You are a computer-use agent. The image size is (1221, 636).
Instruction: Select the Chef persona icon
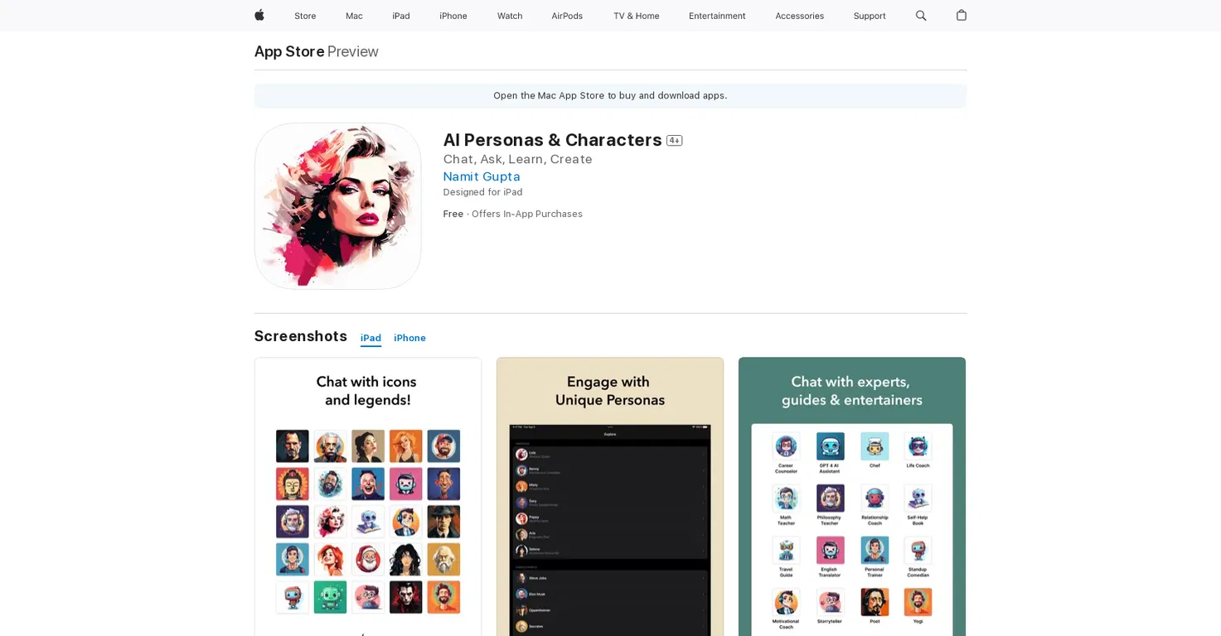coord(875,446)
